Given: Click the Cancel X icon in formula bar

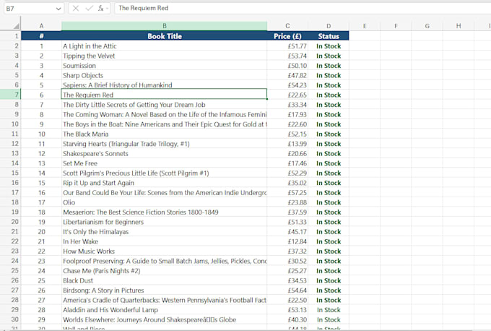Looking at the screenshot, I should coord(76,9).
